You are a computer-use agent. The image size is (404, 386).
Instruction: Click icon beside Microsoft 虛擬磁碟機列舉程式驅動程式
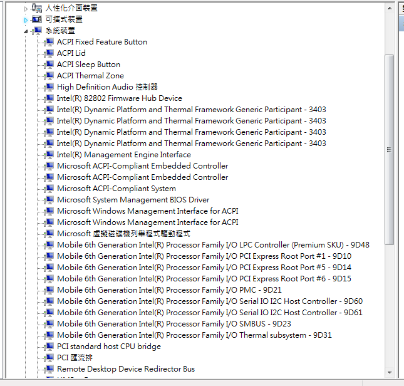click(49, 234)
